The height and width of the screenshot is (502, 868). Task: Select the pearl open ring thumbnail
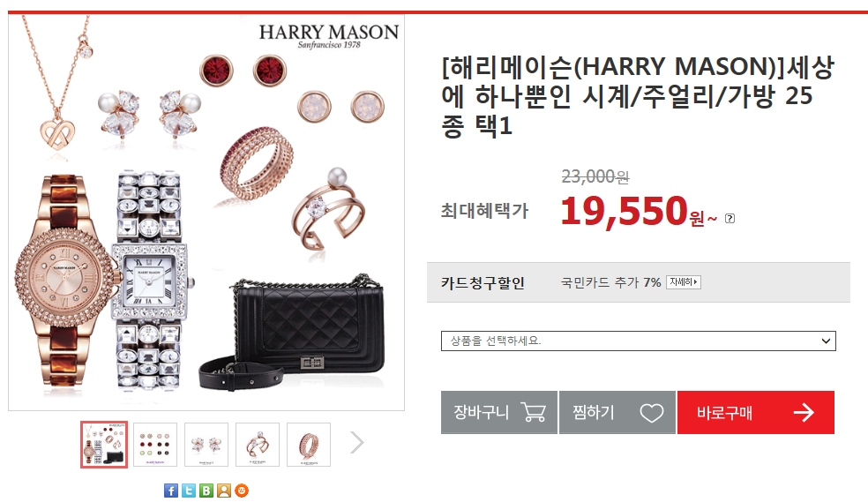pos(258,445)
